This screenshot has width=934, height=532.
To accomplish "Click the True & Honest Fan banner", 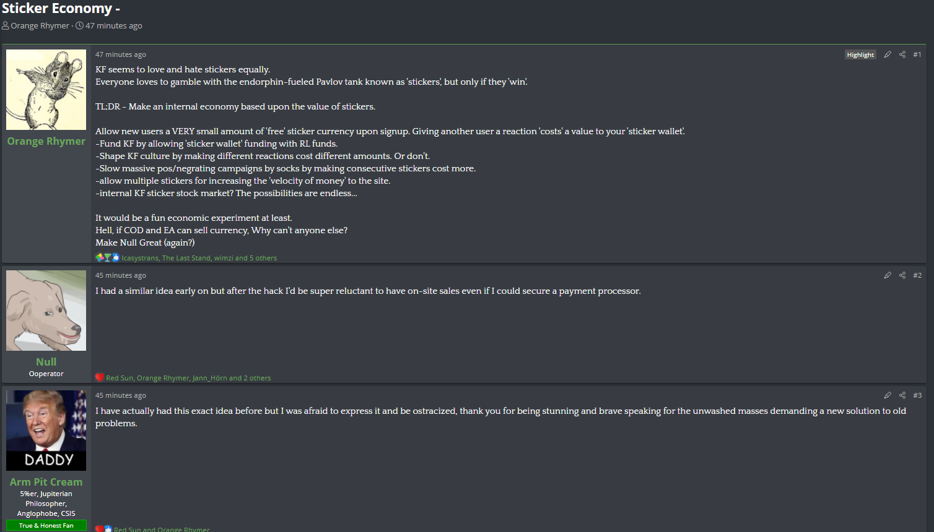I will pyautogui.click(x=46, y=526).
